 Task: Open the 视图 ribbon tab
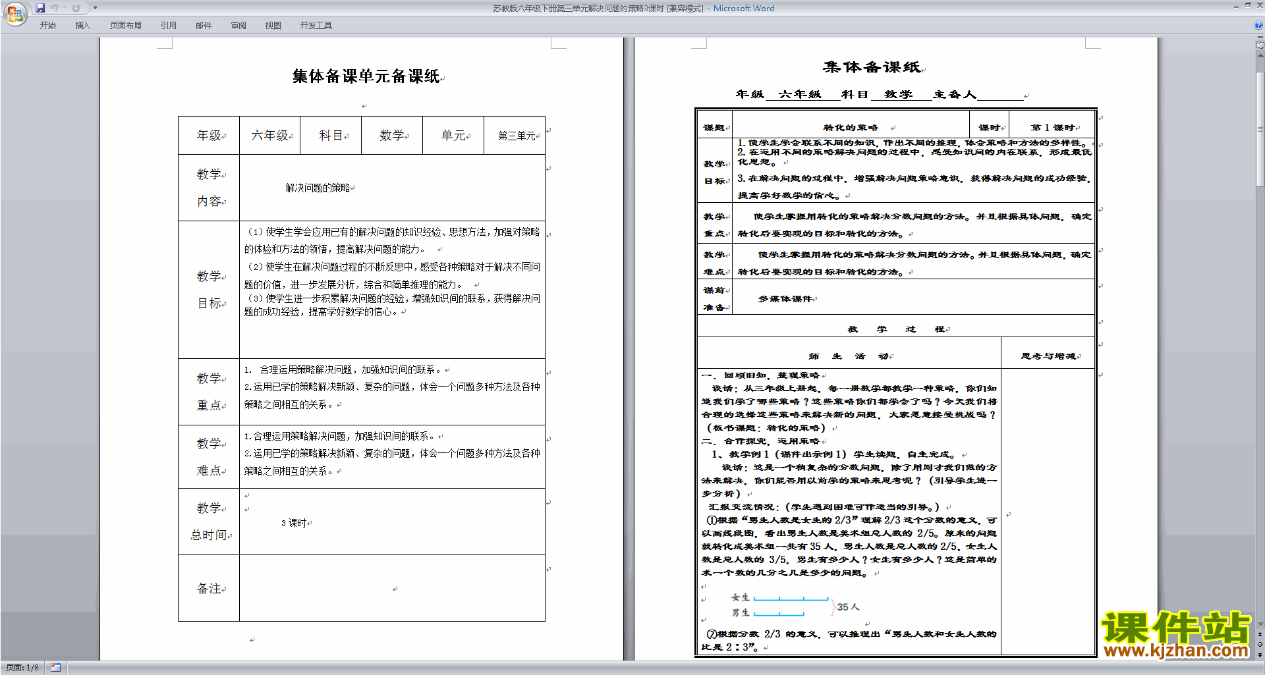tap(273, 26)
